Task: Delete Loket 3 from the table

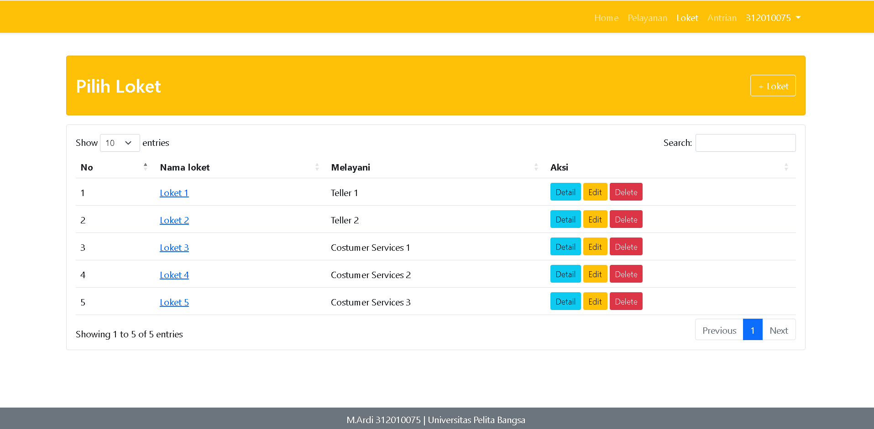Action: coord(626,247)
